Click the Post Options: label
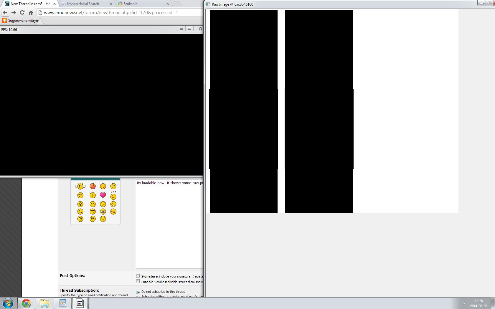The height and width of the screenshot is (309, 495). [72, 276]
